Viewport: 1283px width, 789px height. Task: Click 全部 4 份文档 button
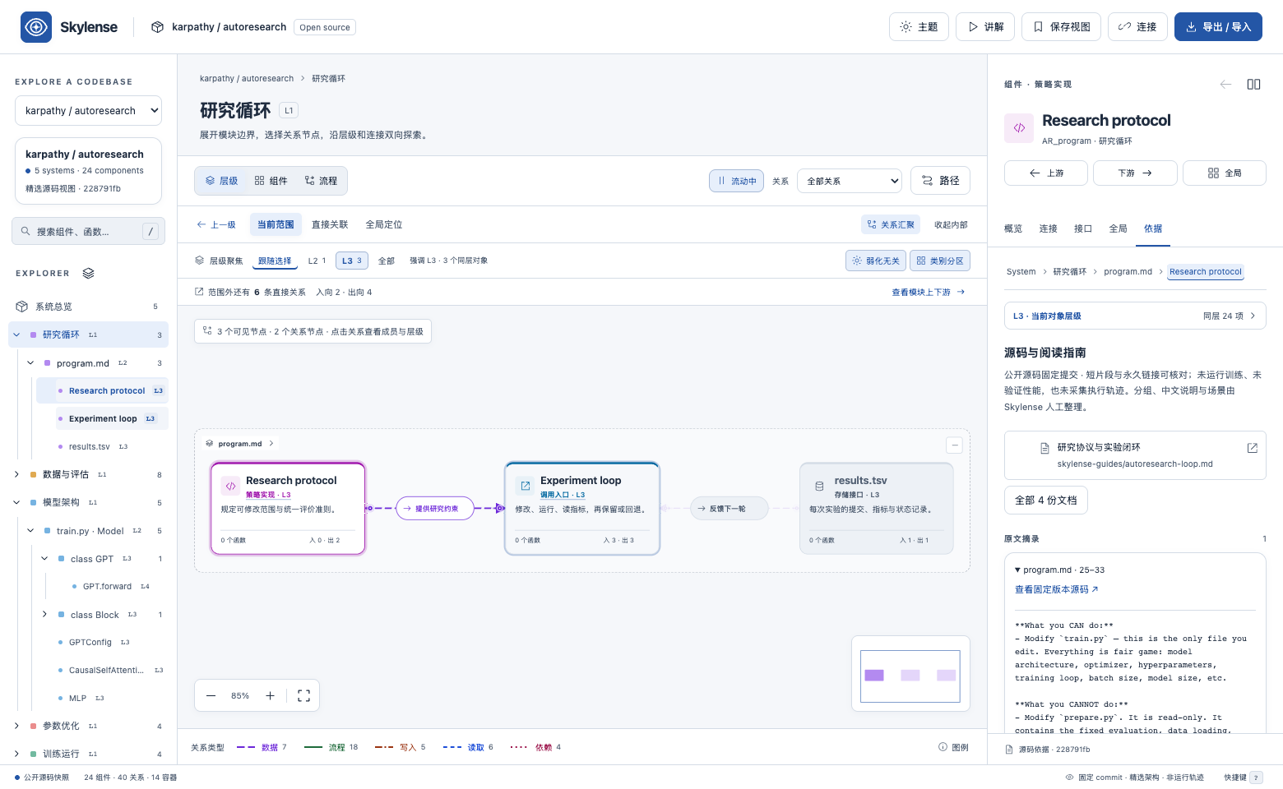coord(1045,500)
